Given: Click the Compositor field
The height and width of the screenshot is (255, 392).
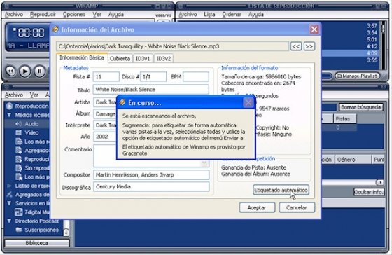Looking at the screenshot, I should click(x=151, y=175).
